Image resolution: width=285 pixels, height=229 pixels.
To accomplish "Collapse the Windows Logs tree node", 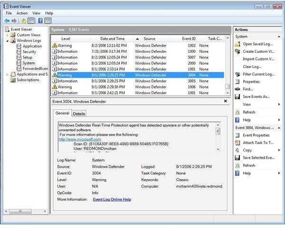I will tap(7, 41).
